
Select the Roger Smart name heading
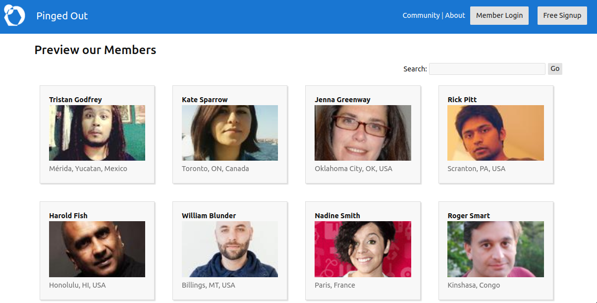469,216
